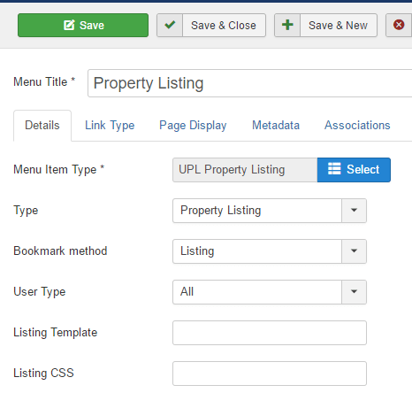Click the Listing CSS input field

[270, 374]
